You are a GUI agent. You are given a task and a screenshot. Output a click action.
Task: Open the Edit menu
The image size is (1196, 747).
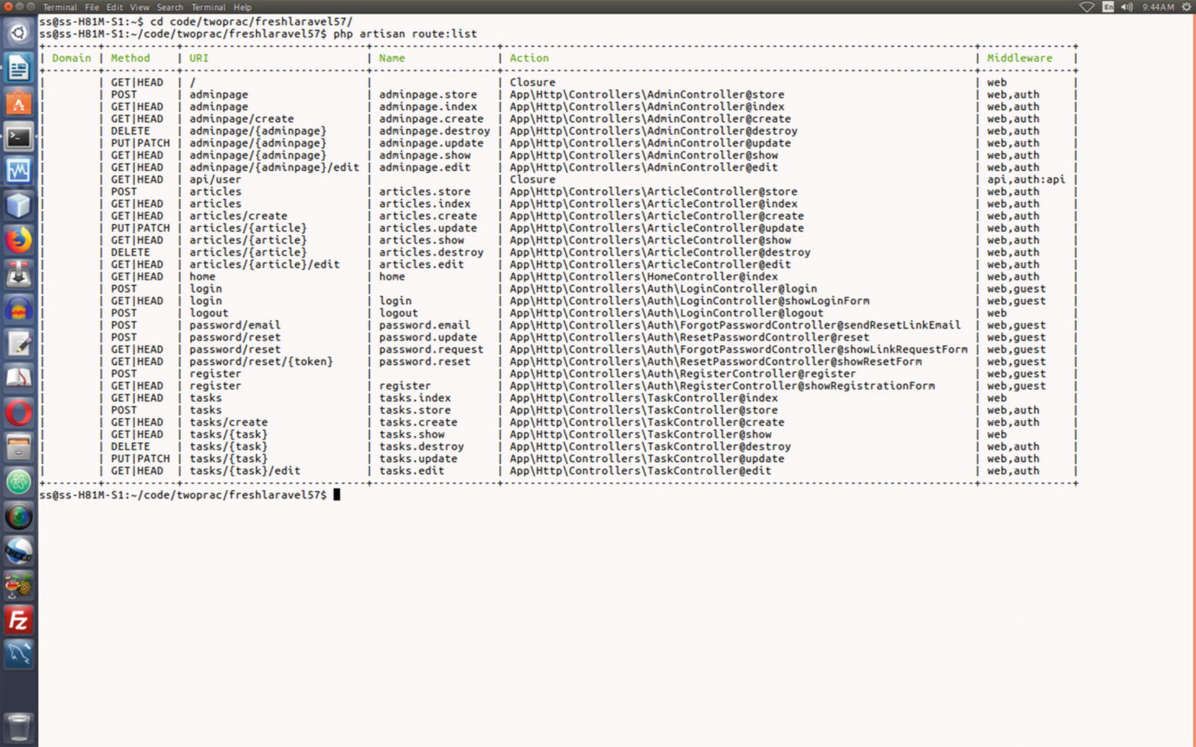pos(114,7)
